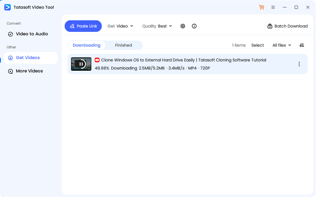Click the YouTube icon on the download item
The height and width of the screenshot is (197, 316).
coord(97,60)
